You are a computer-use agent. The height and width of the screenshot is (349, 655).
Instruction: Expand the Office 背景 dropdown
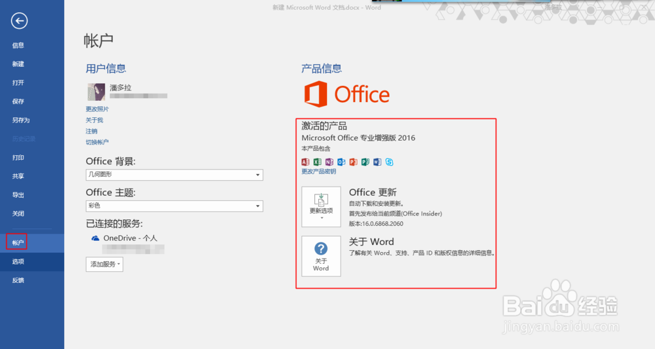[x=174, y=175]
